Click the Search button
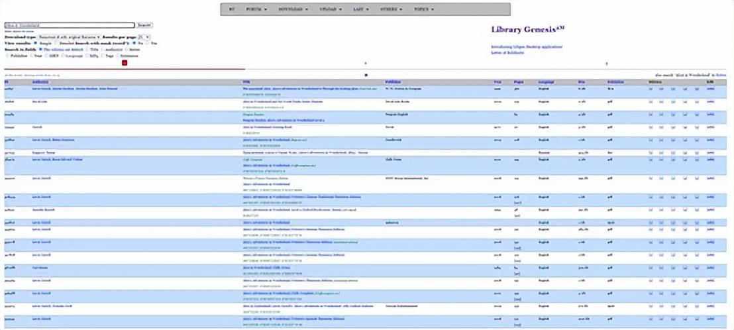This screenshot has height=330, width=734. [144, 25]
